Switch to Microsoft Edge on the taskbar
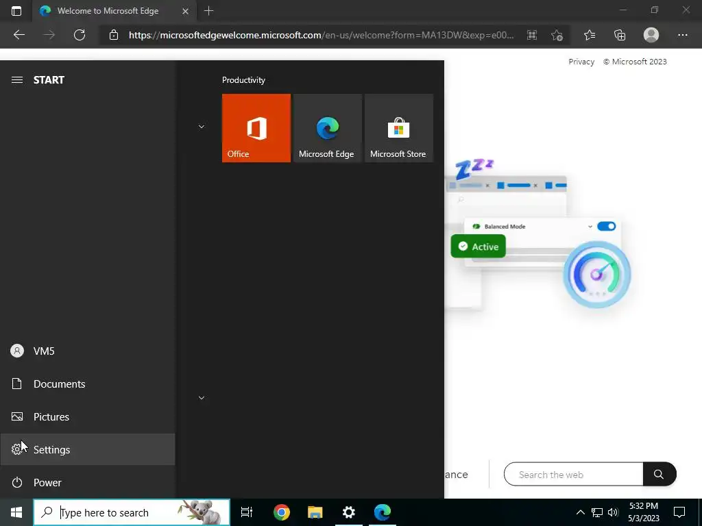This screenshot has width=702, height=526. [x=383, y=512]
